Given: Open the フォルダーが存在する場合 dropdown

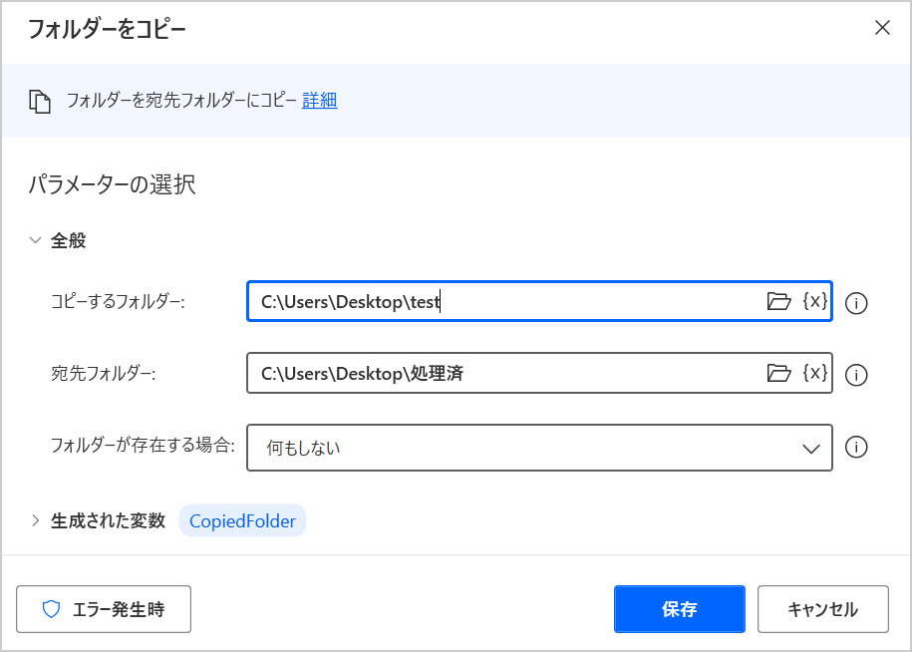Looking at the screenshot, I should 538,448.
